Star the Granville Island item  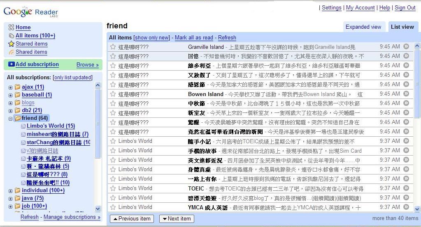point(113,47)
